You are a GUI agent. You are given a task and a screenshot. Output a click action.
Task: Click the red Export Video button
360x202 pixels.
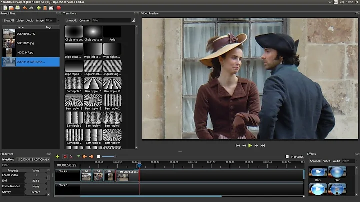tap(59, 8)
